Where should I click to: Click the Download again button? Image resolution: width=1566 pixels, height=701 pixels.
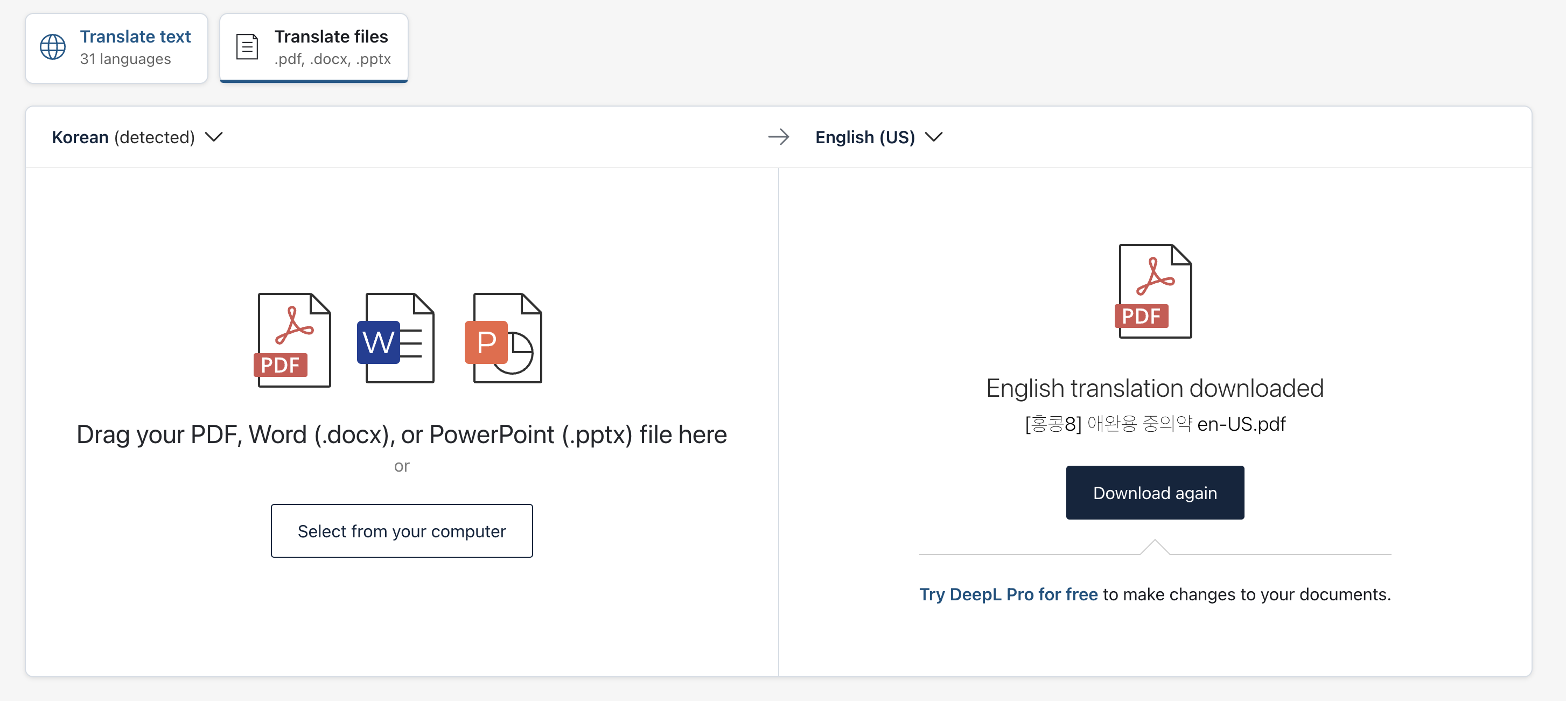click(x=1155, y=493)
